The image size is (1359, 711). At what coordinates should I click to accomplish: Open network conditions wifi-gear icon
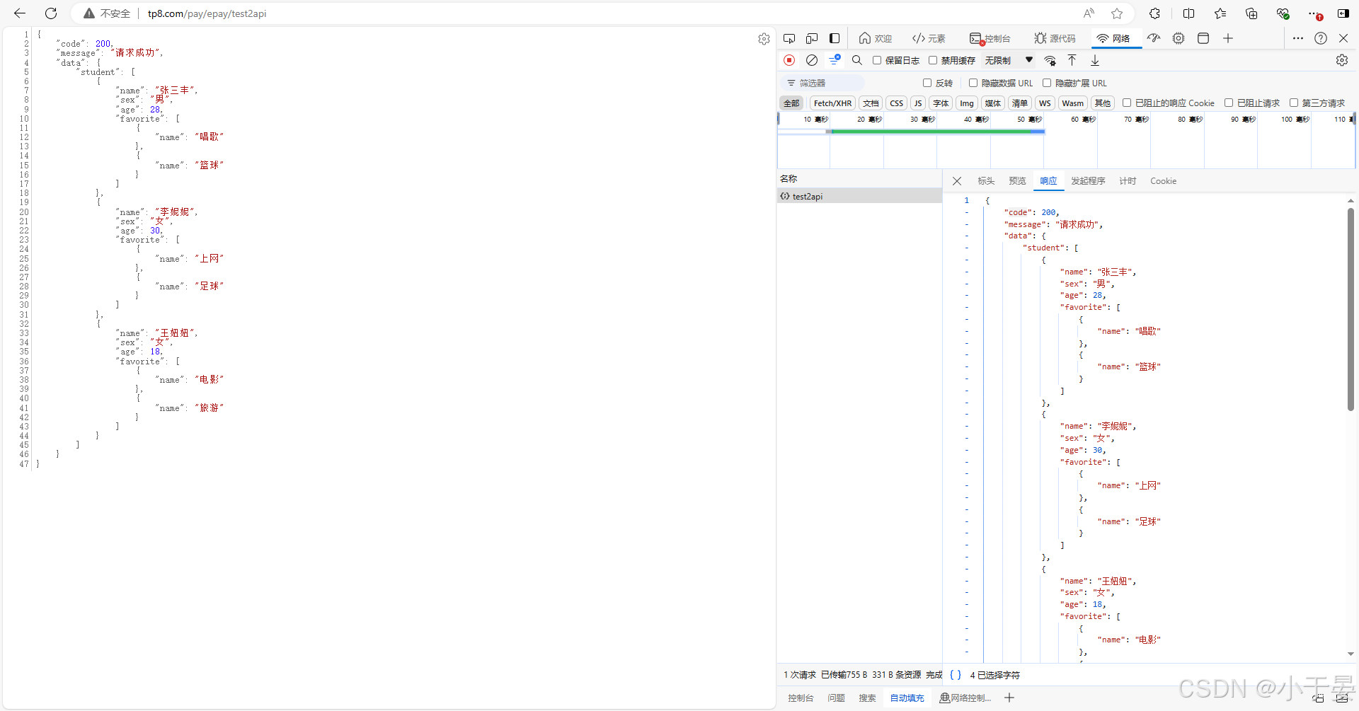(1050, 60)
